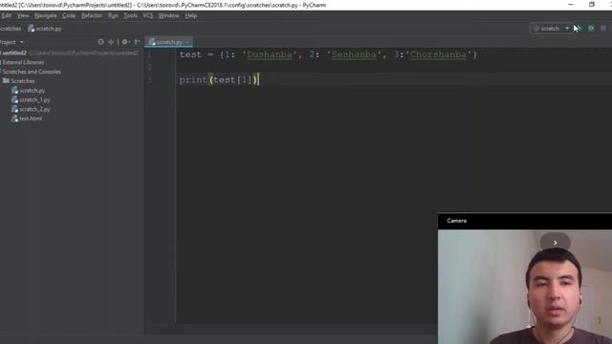The image size is (612, 344).
Task: Open the Run menu
Action: coord(113,15)
